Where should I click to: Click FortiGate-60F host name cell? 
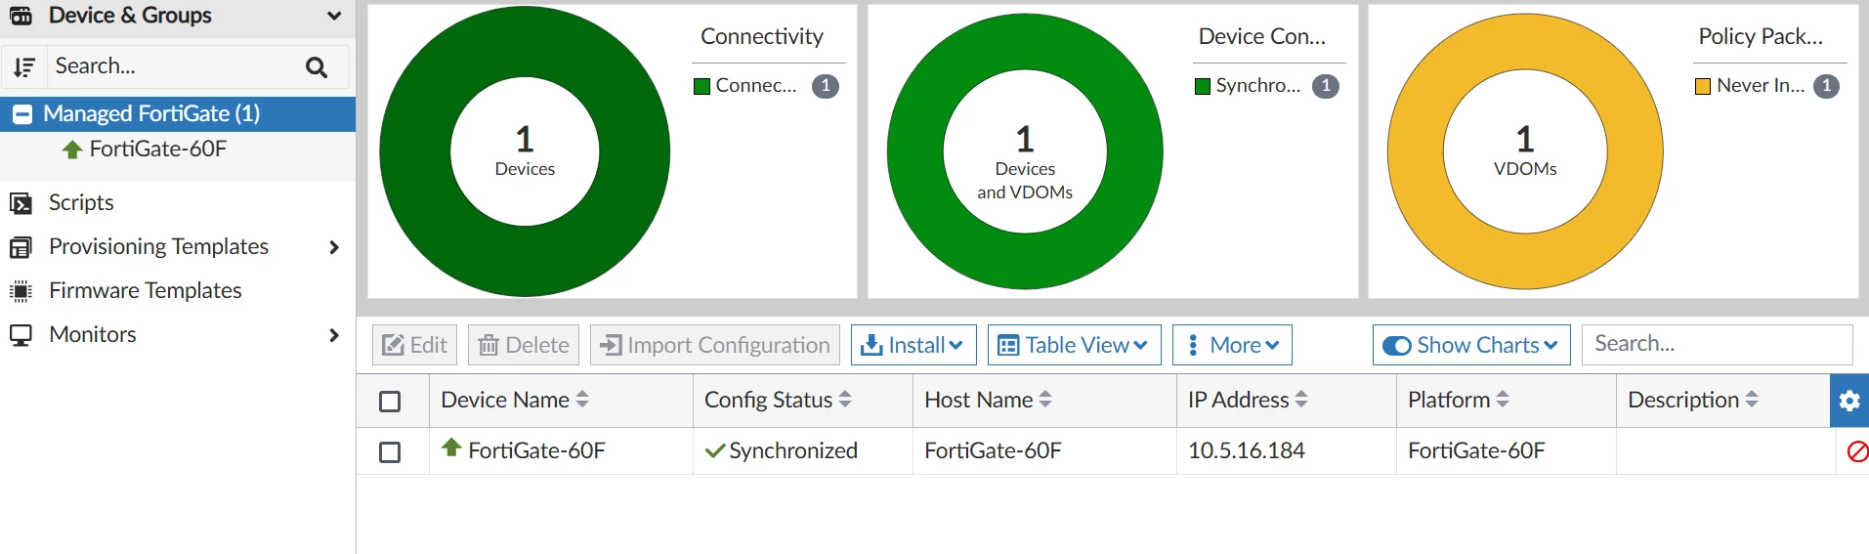[993, 450]
